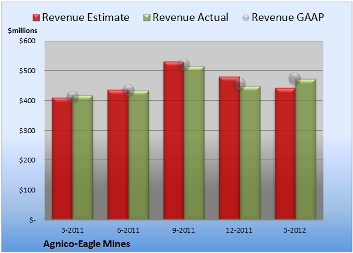The height and width of the screenshot is (253, 353).
Task: Select the red estimate bar for 3-2011
Action: pos(62,158)
